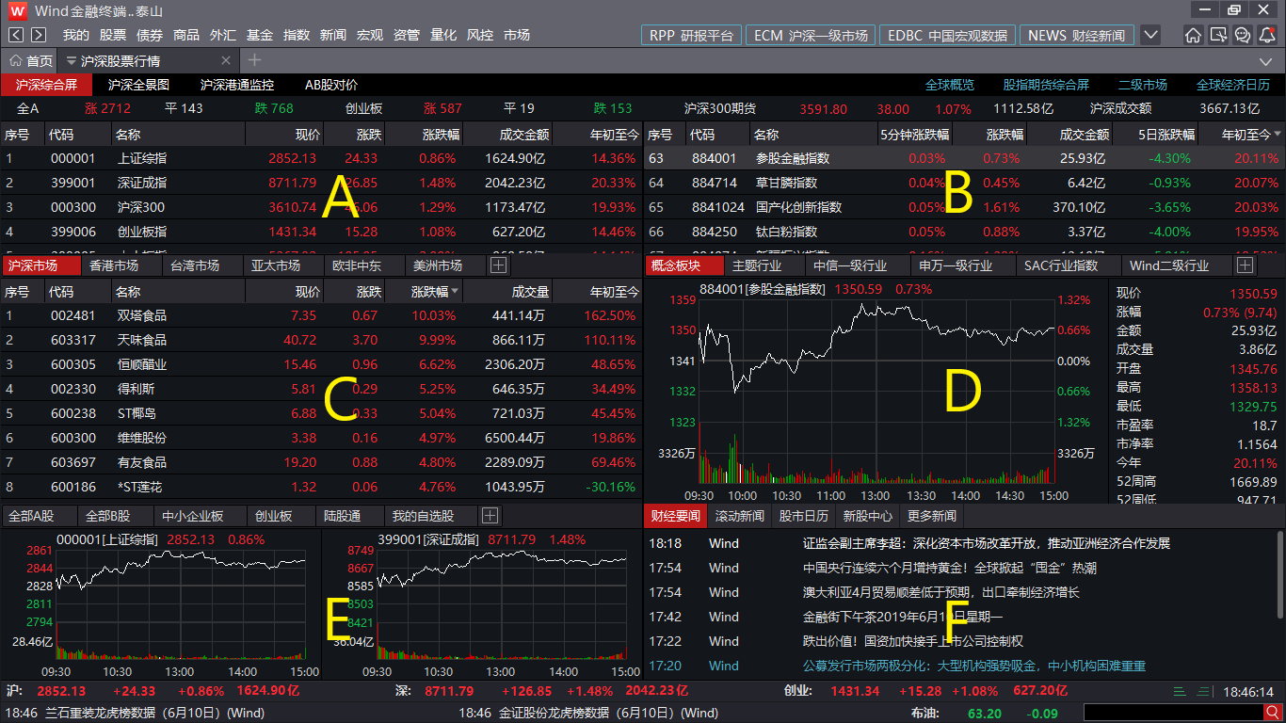The width and height of the screenshot is (1286, 723).
Task: Select 上证综指 index row
Action: click(321, 158)
